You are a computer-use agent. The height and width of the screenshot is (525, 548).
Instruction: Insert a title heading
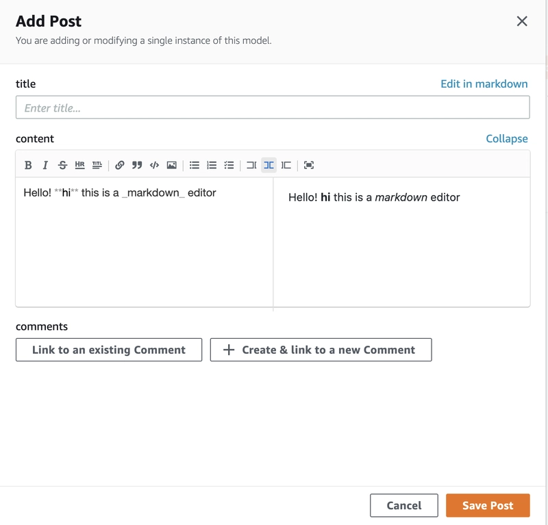coord(97,165)
